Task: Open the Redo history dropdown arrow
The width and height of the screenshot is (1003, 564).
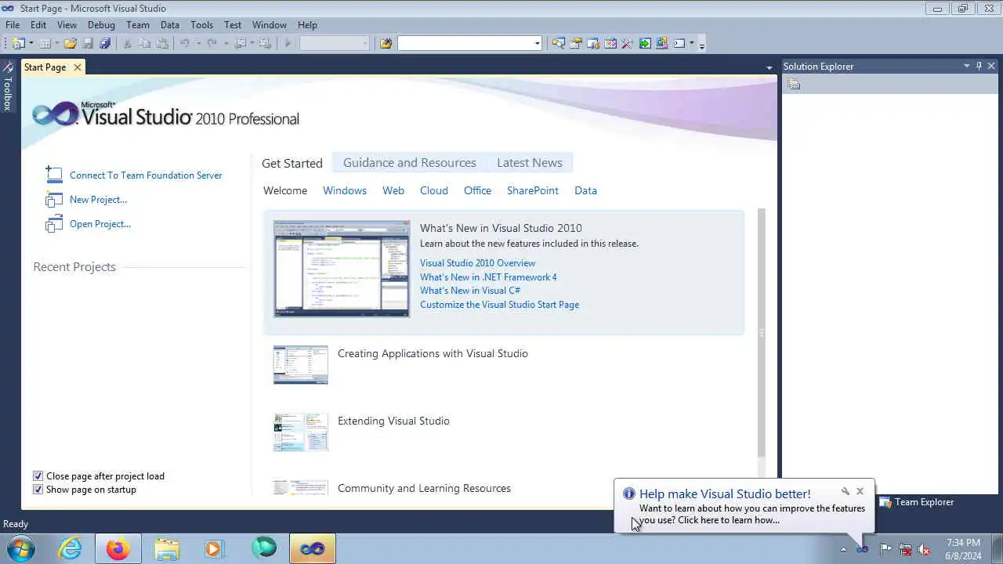Action: pyautogui.click(x=226, y=43)
